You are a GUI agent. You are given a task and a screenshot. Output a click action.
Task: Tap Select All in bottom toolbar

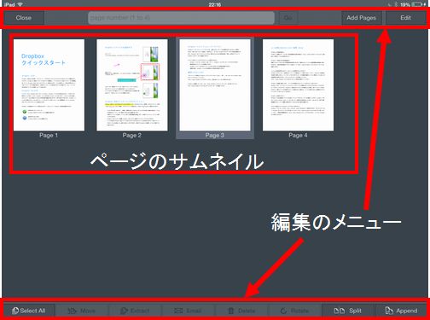[29, 311]
